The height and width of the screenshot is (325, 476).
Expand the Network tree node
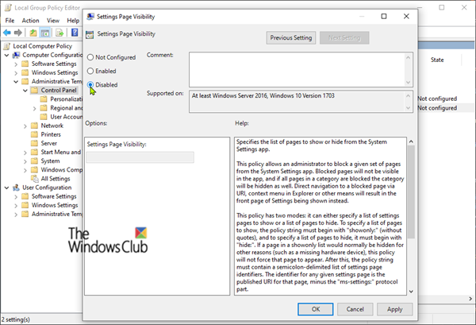click(25, 126)
